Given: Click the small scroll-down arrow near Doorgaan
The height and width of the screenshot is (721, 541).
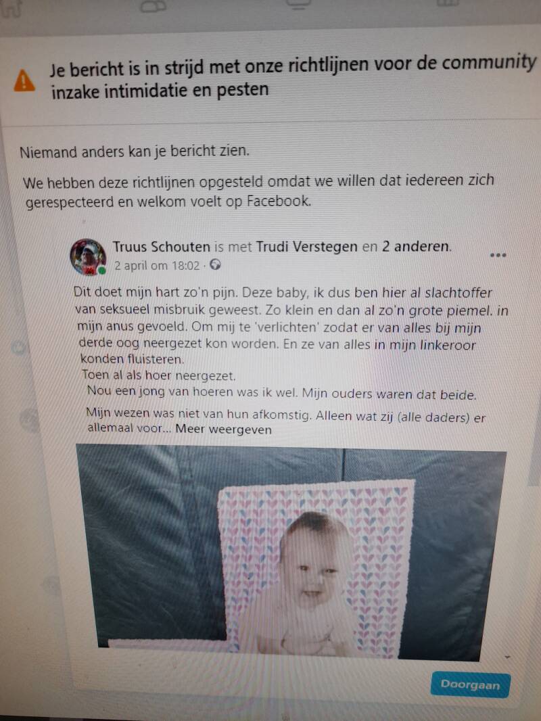Looking at the screenshot, I should click(x=507, y=657).
